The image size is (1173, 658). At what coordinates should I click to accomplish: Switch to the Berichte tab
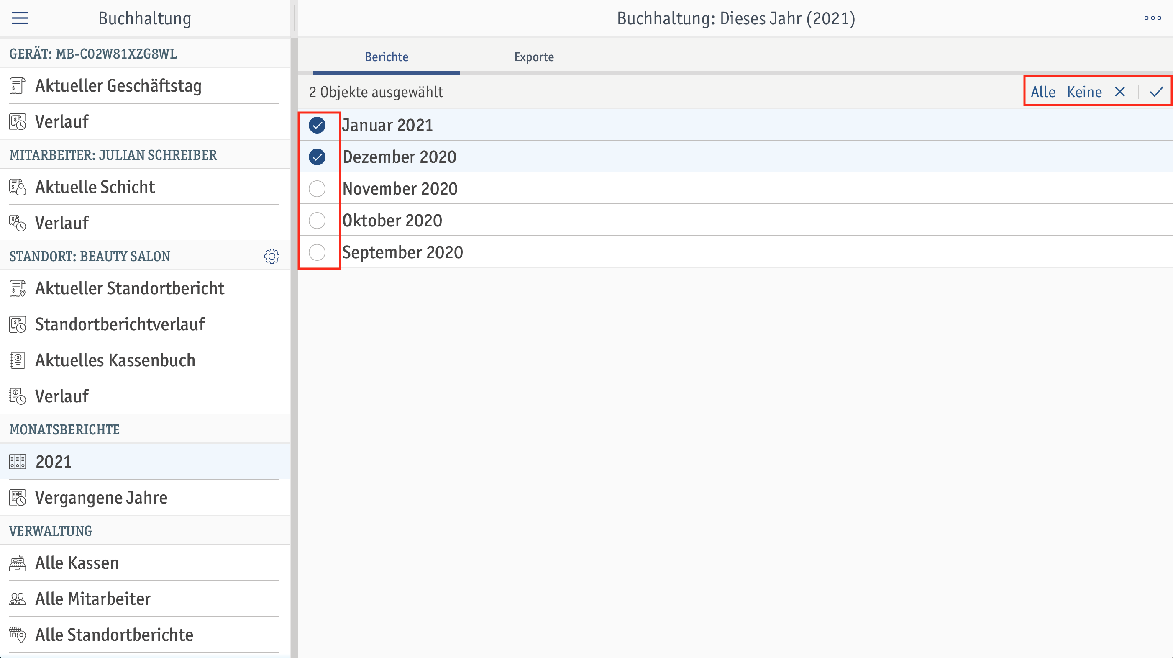(386, 57)
